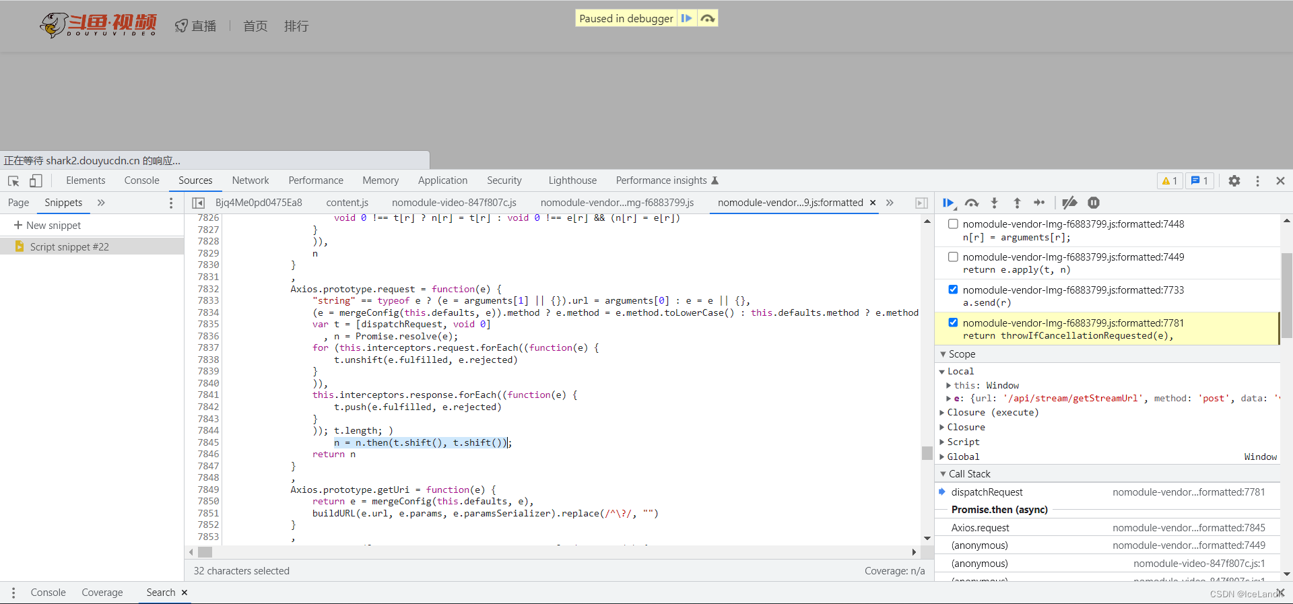The height and width of the screenshot is (604, 1293).
Task: Show more editor file tabs
Action: click(890, 203)
